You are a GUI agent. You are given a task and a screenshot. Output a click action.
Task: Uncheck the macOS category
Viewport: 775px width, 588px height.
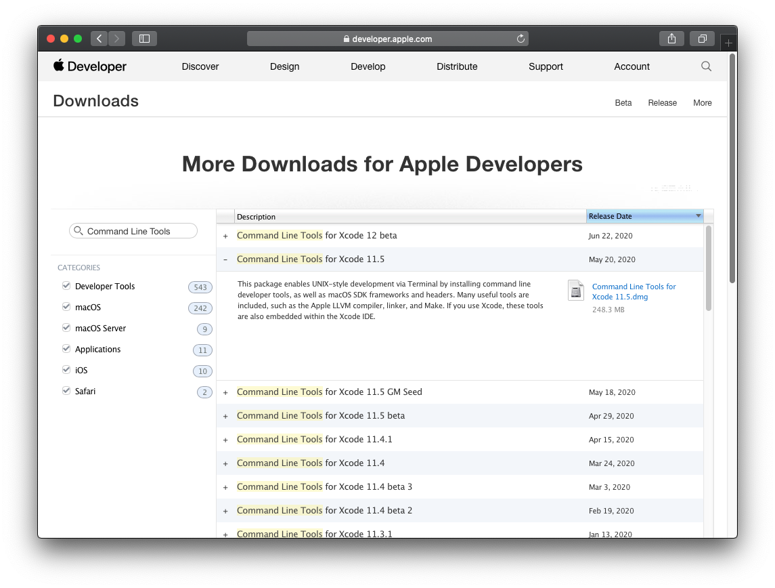[x=66, y=307]
